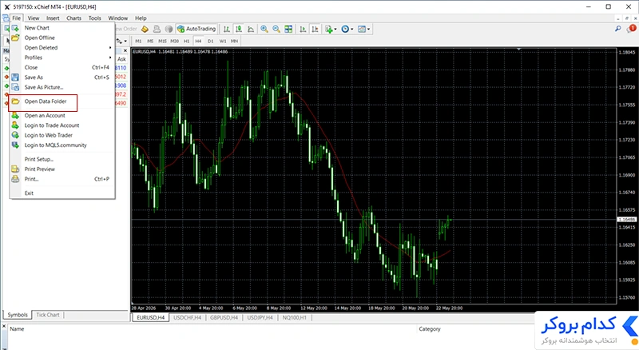Switch chart to bar chart mode
639x350 pixels.
coord(227,29)
